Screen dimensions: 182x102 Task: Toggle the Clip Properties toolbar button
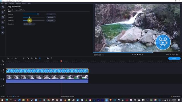pyautogui.click(x=40, y=58)
